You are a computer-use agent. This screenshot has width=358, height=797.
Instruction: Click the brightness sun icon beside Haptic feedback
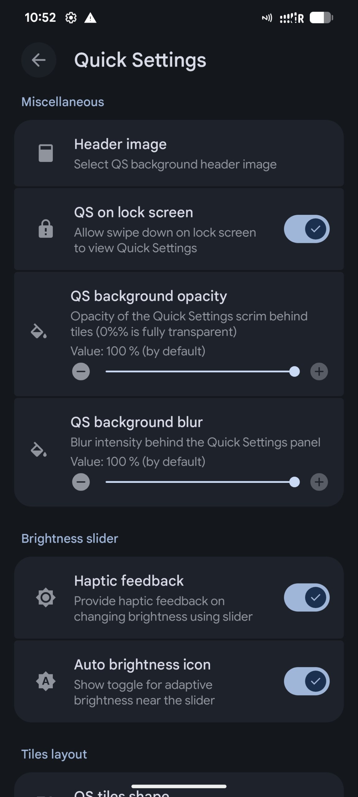[46, 597]
